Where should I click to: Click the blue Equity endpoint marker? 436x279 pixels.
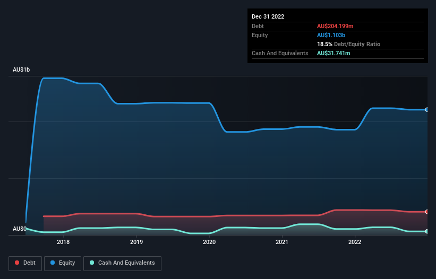tap(427, 110)
